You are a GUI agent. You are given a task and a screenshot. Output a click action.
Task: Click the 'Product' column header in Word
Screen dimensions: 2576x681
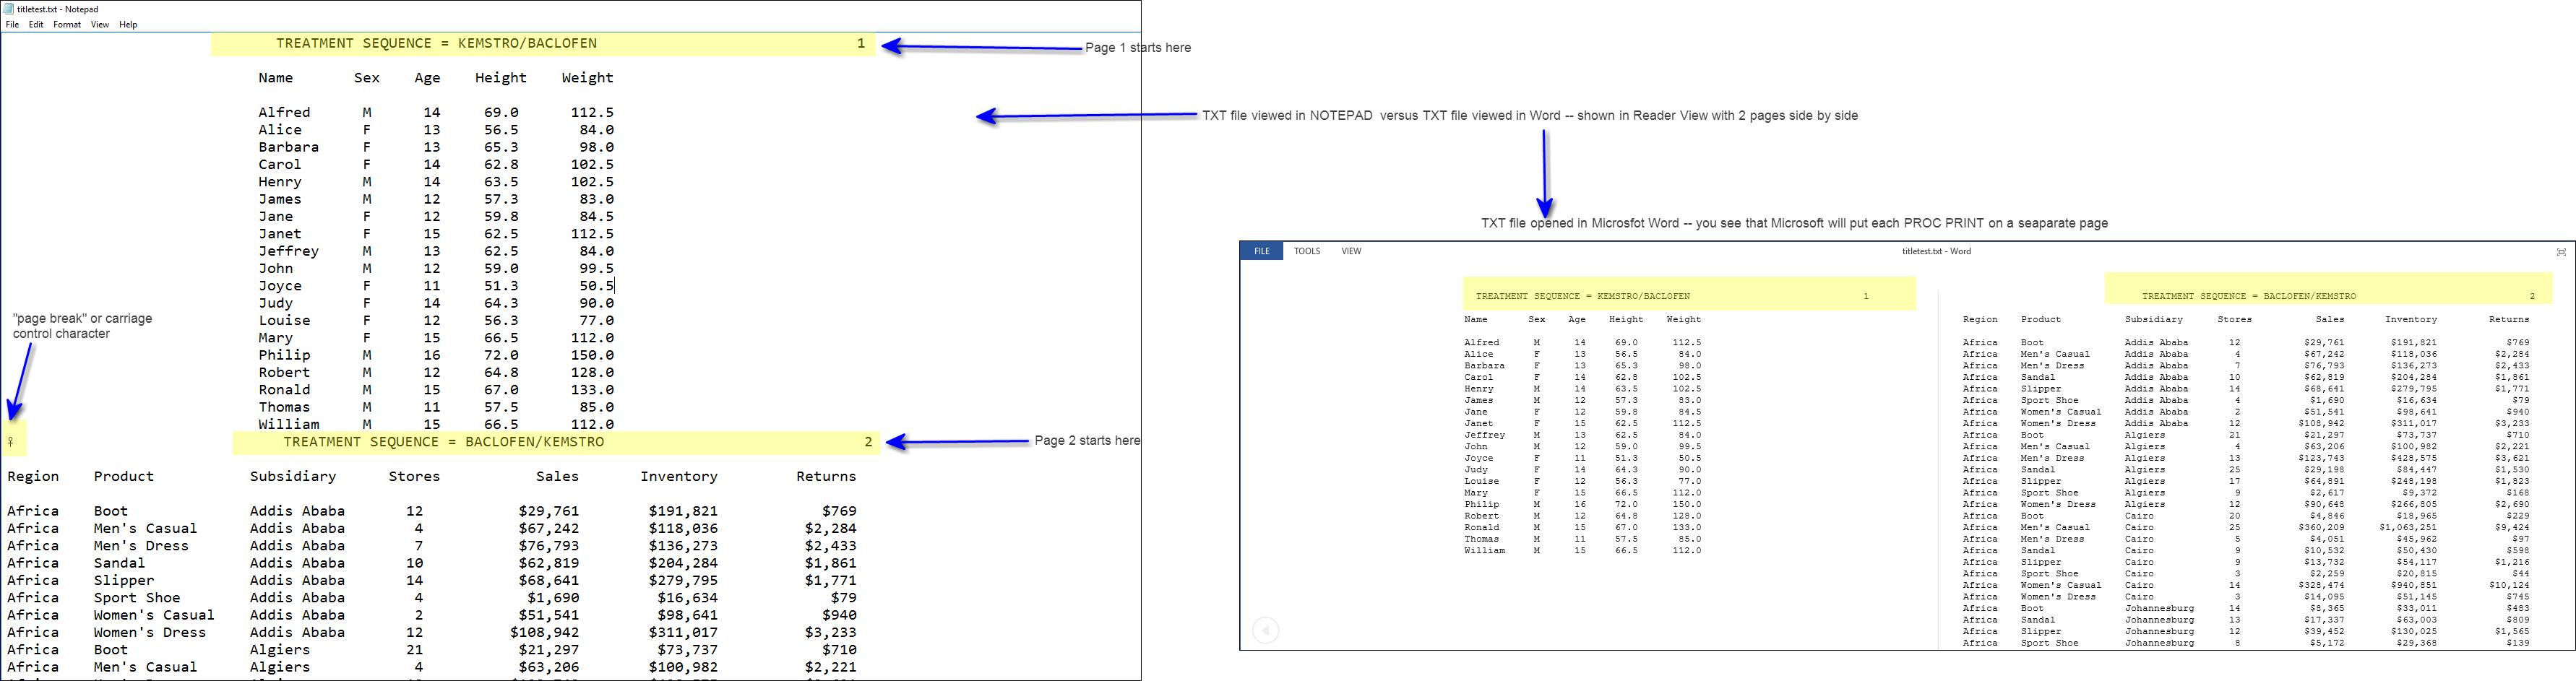point(2041,319)
